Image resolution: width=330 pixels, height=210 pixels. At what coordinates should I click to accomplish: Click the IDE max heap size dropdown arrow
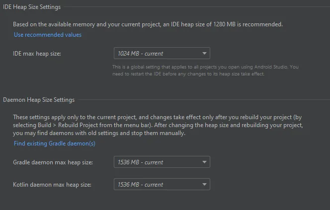(204, 54)
